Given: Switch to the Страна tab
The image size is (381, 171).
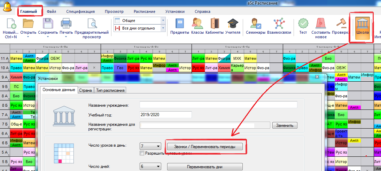Looking at the screenshot, I should click(86, 90).
